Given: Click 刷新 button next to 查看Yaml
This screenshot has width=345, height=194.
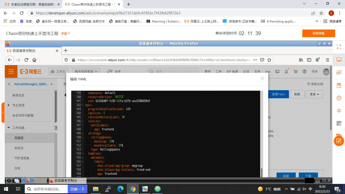Looking at the screenshot, I should (297, 94).
